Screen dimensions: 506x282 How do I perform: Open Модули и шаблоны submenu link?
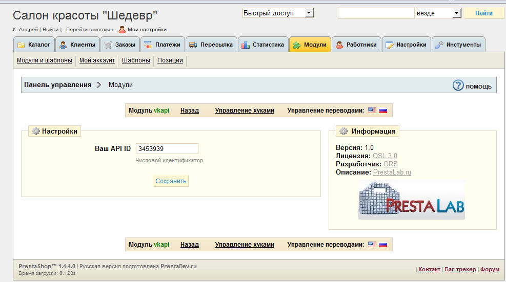pos(45,60)
